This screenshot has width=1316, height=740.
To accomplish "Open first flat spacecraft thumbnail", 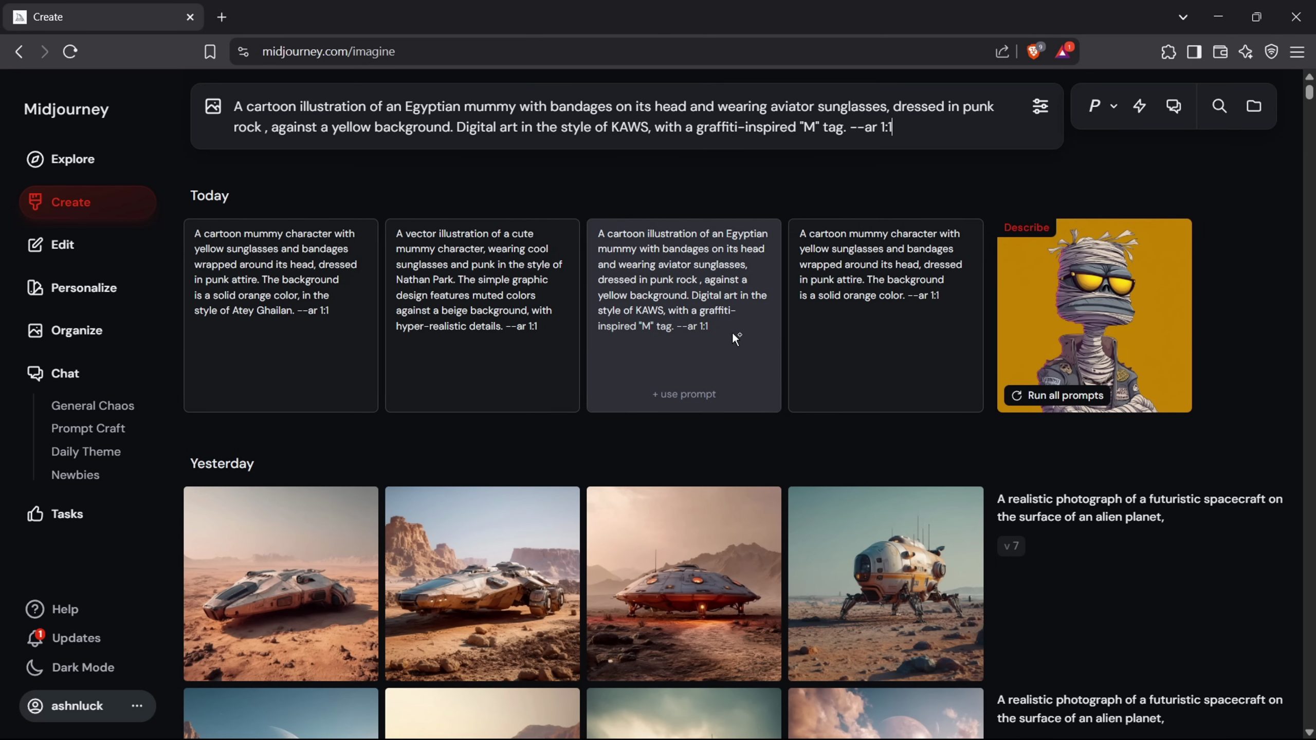I will click(x=281, y=584).
